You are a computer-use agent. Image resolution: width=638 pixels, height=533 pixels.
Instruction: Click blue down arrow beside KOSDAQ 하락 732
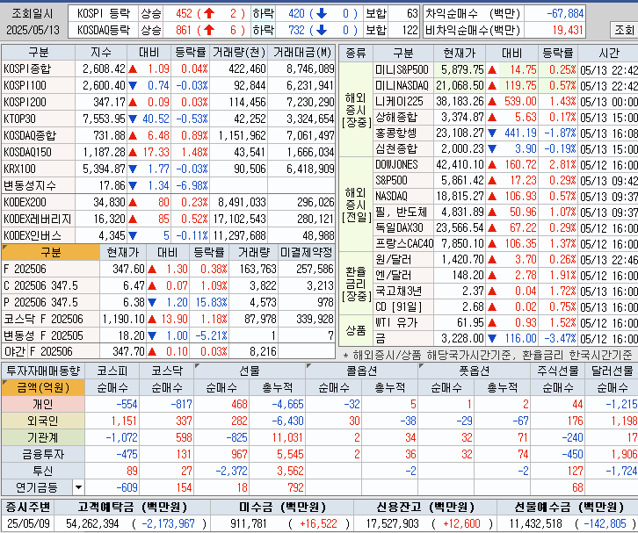click(x=322, y=30)
